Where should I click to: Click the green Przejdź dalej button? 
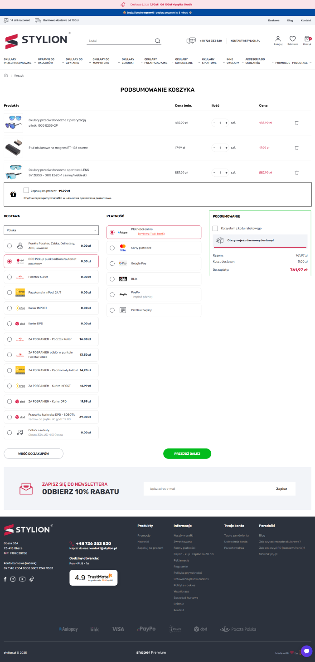tap(187, 453)
